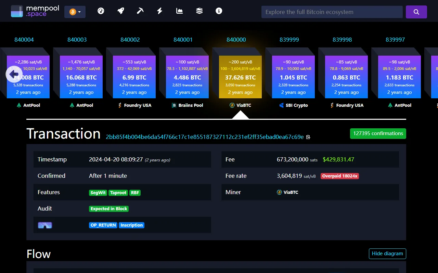The image size is (438, 273).
Task: Select the 1.045 BTC block cube
Action: 293,77
